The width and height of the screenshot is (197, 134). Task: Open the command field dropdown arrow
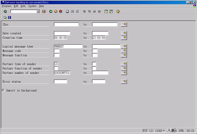[x=38, y=12]
